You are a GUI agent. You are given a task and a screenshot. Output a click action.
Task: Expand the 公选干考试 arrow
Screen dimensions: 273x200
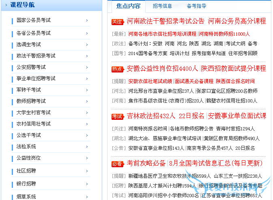(x=87, y=135)
